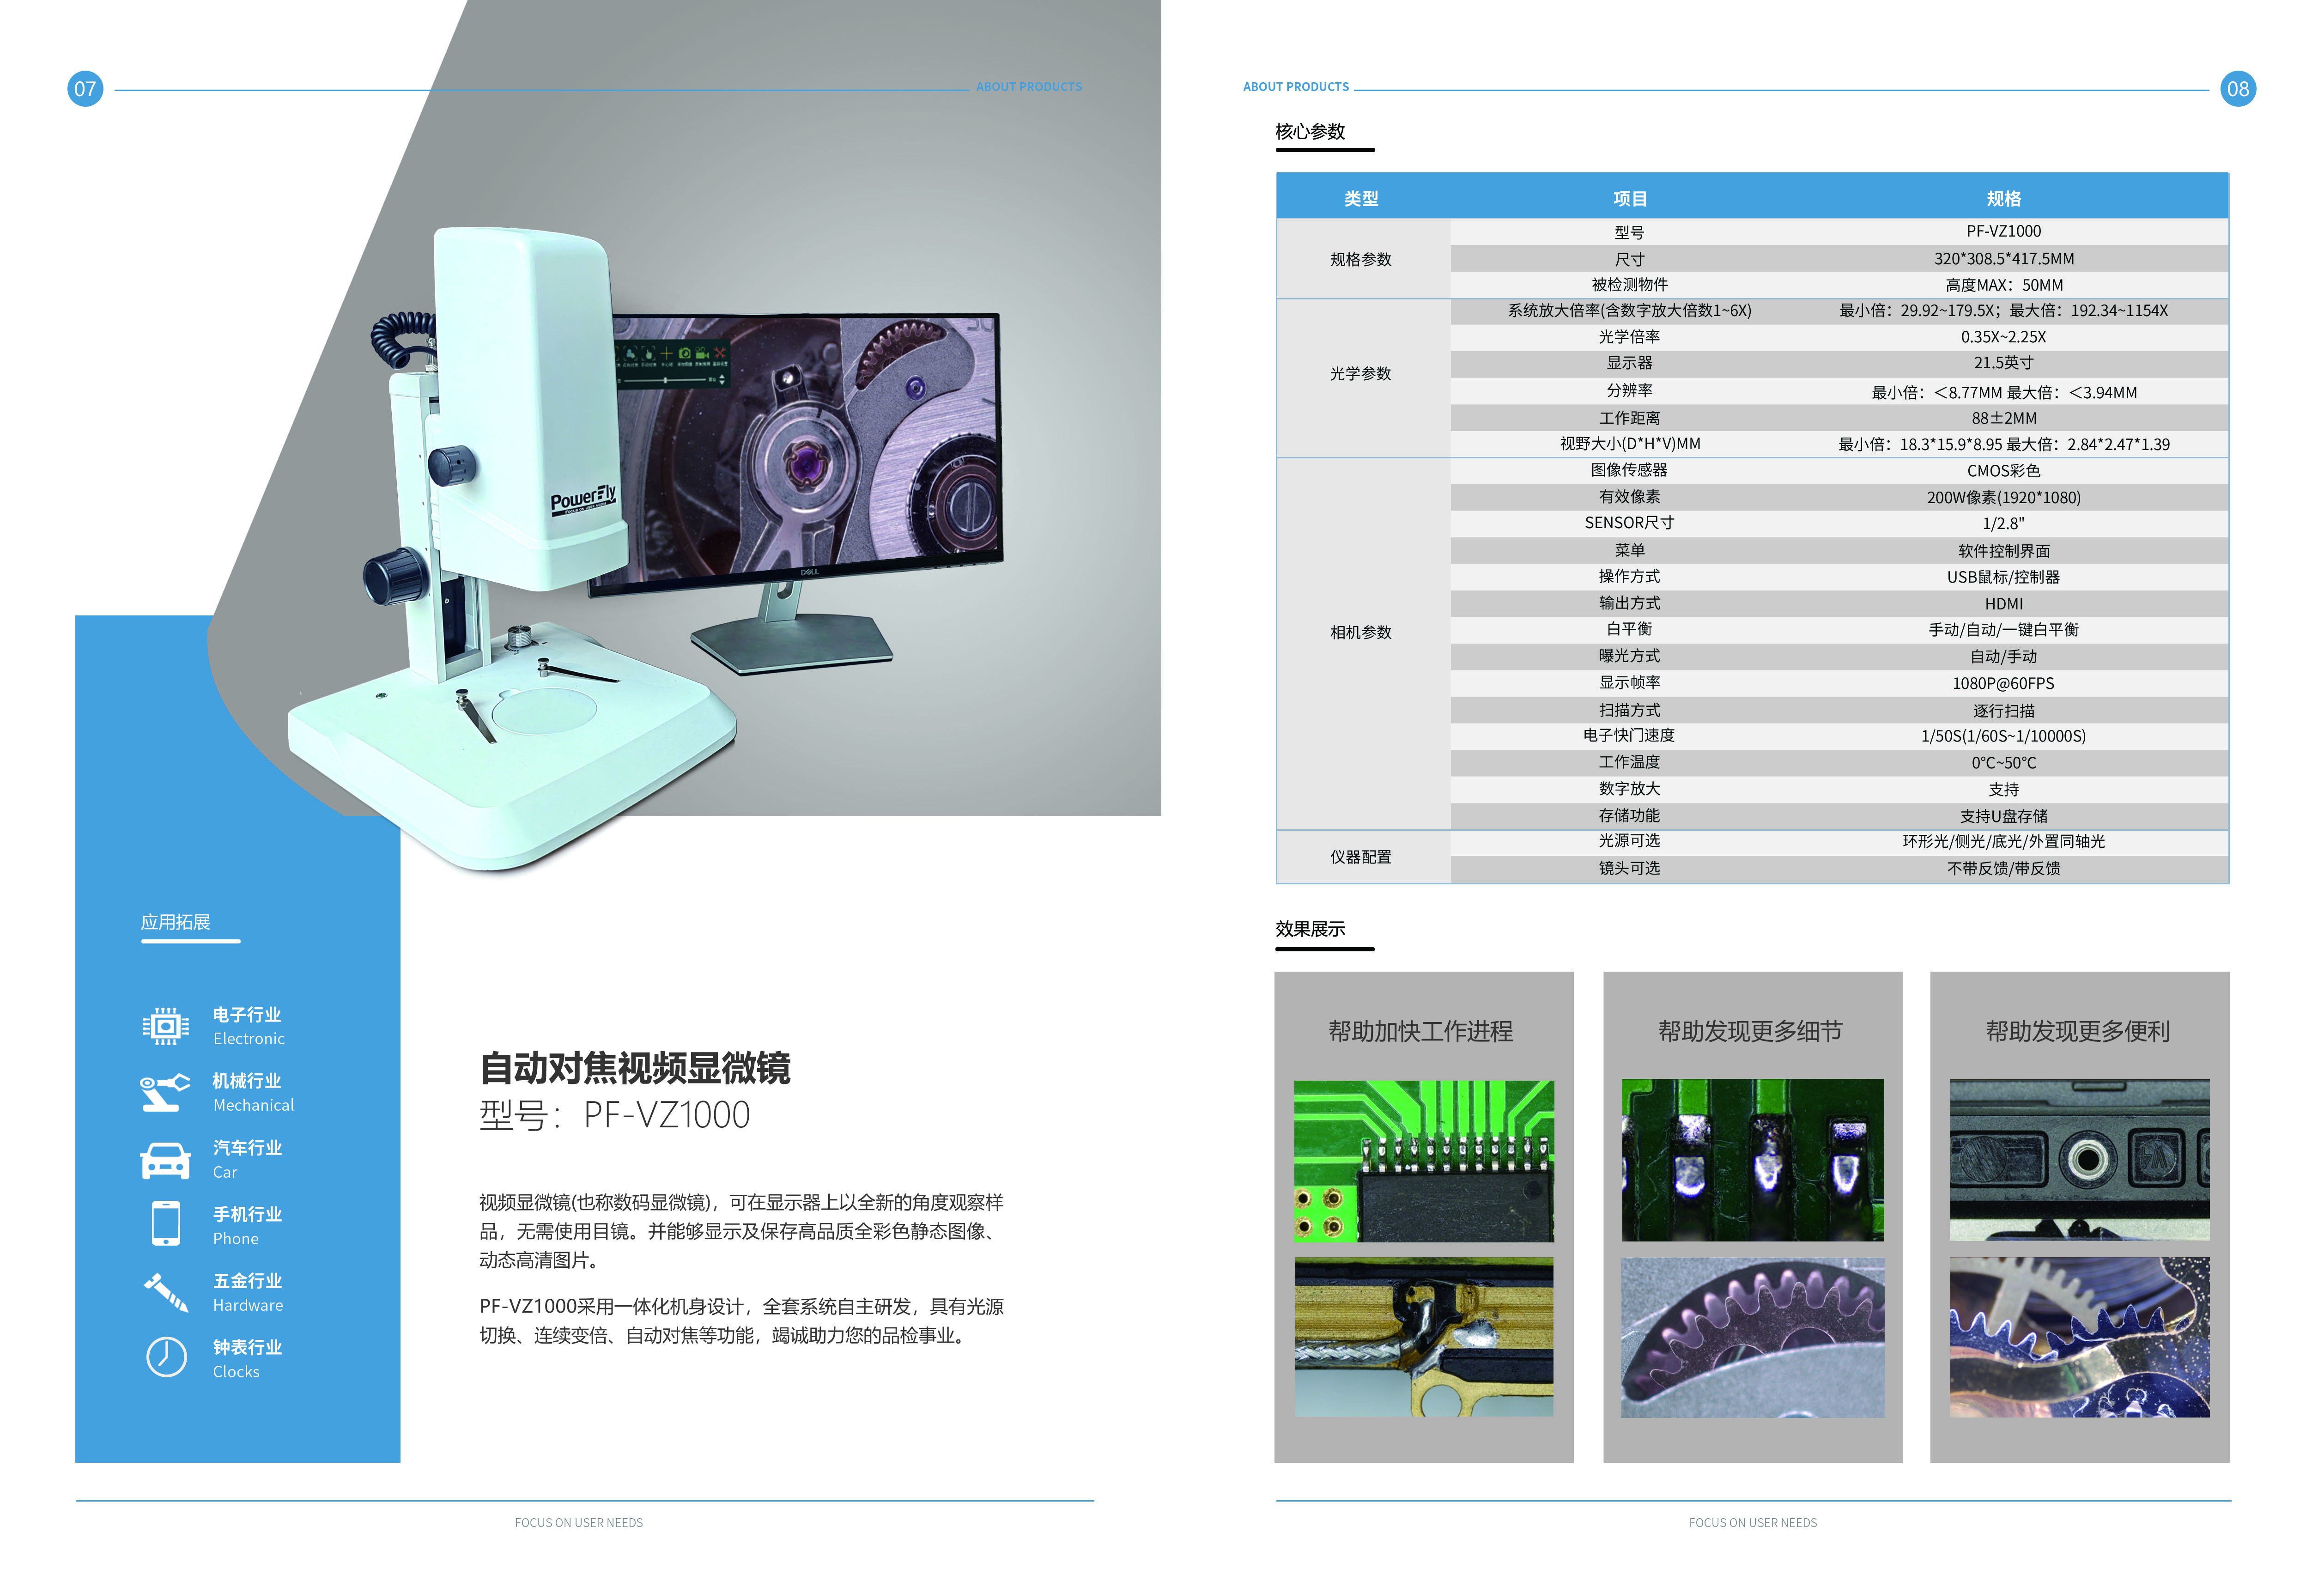Open the soldered wire close-up image
Viewport: 2324px width, 1588px height.
click(1424, 1337)
